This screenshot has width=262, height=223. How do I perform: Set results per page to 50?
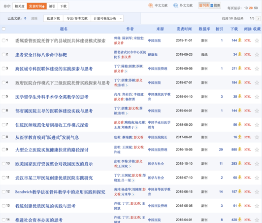[256, 8]
